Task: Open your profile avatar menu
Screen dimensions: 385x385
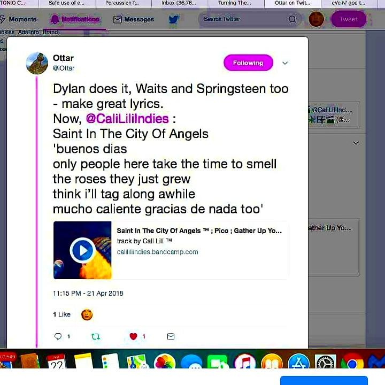Action: pyautogui.click(x=316, y=19)
